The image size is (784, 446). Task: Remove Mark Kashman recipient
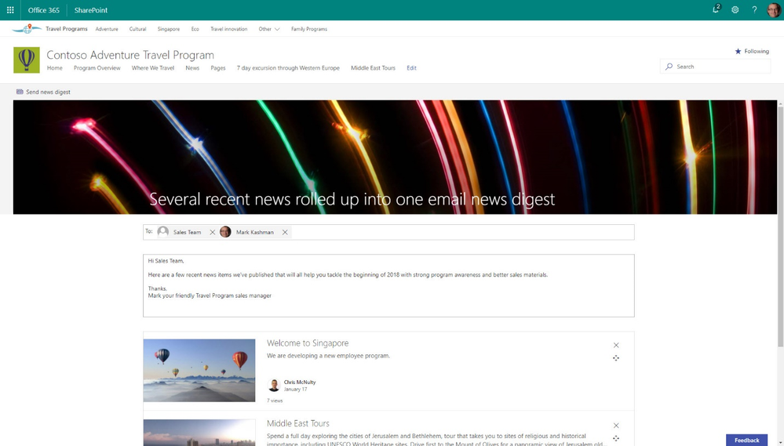point(285,232)
